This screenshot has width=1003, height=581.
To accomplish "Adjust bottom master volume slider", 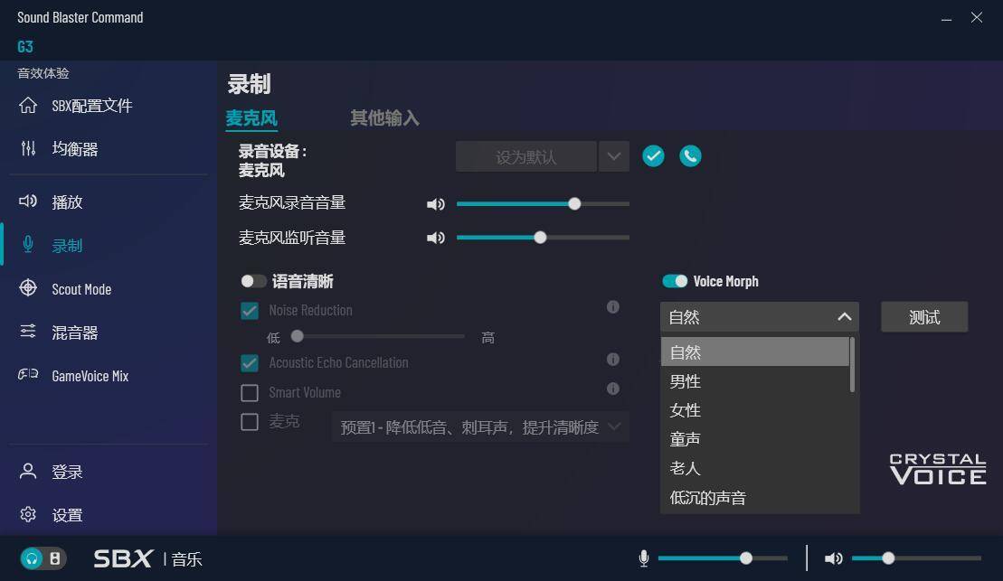I will tap(917, 558).
